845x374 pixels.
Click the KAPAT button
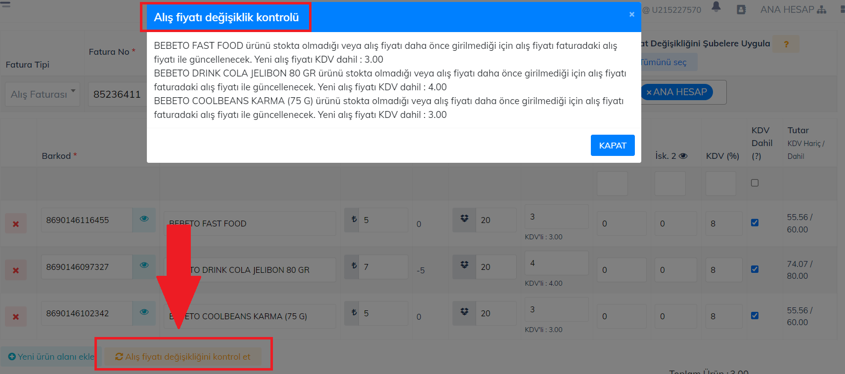pyautogui.click(x=613, y=146)
